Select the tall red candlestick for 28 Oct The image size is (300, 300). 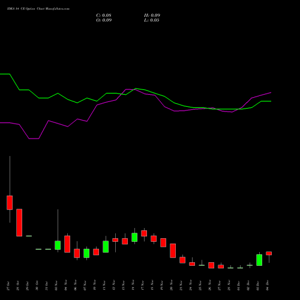pyautogui.click(x=19, y=223)
